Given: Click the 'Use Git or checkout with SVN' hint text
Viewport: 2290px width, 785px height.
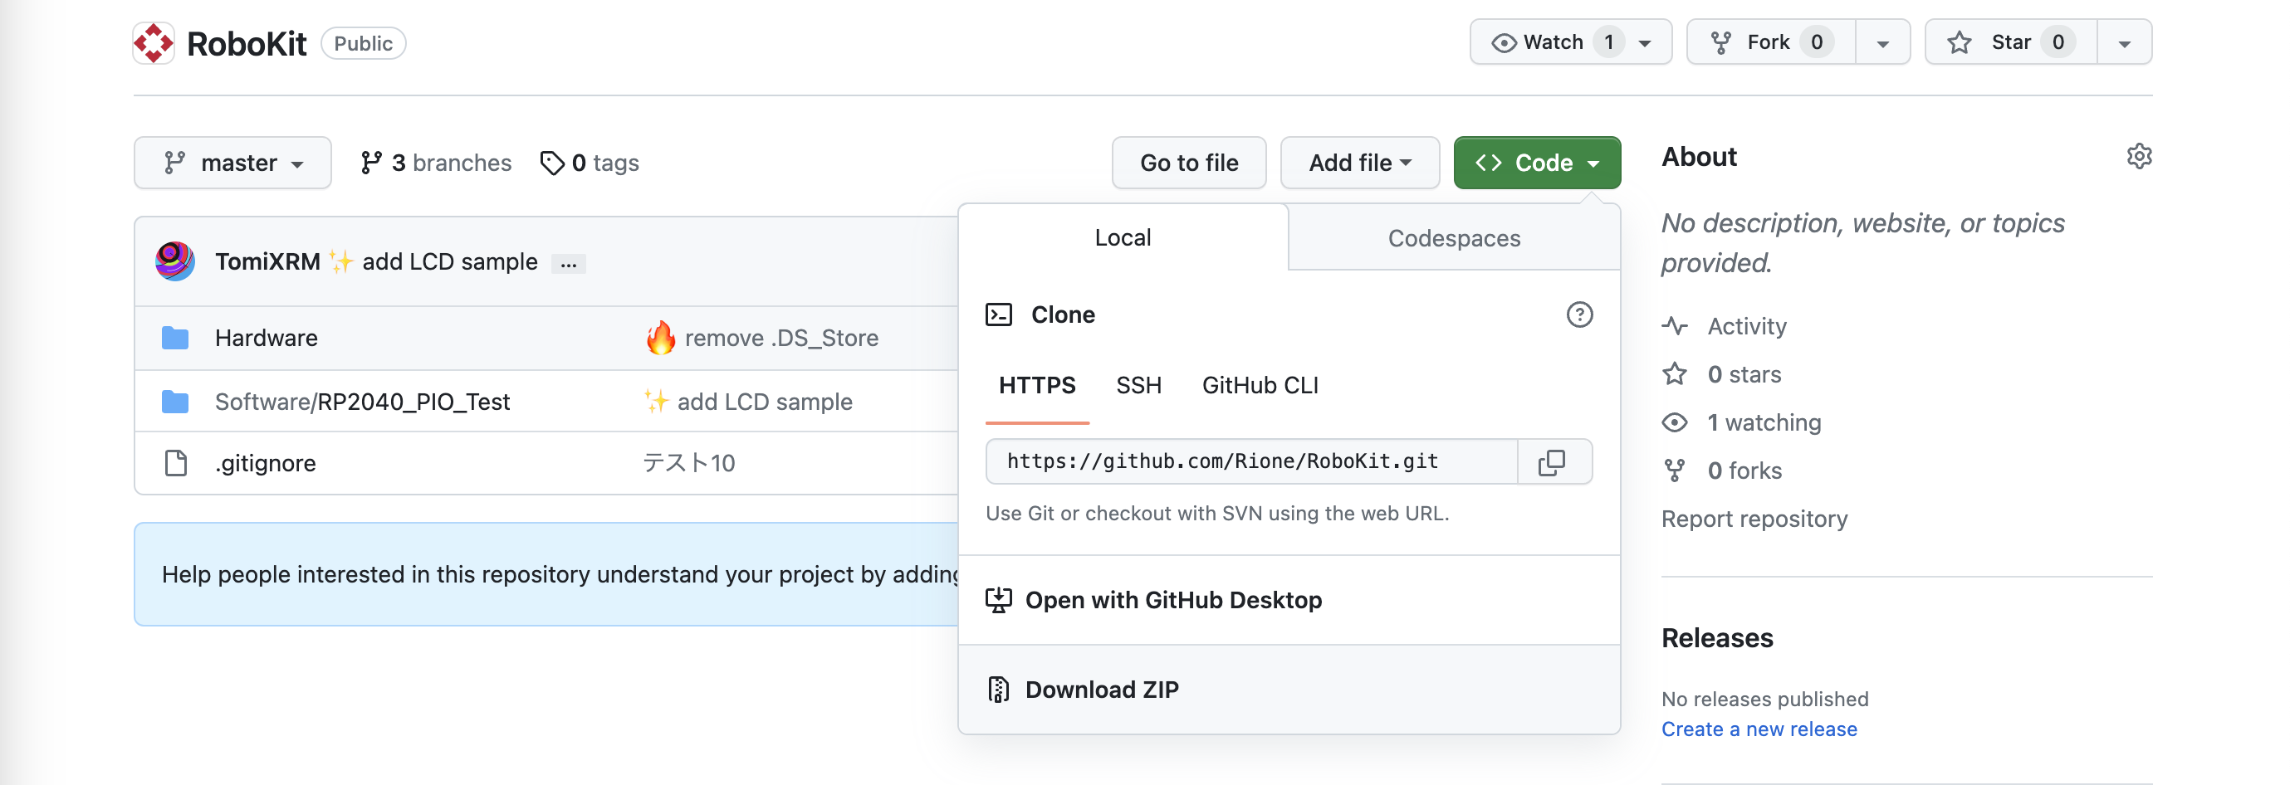Looking at the screenshot, I should (x=1217, y=514).
